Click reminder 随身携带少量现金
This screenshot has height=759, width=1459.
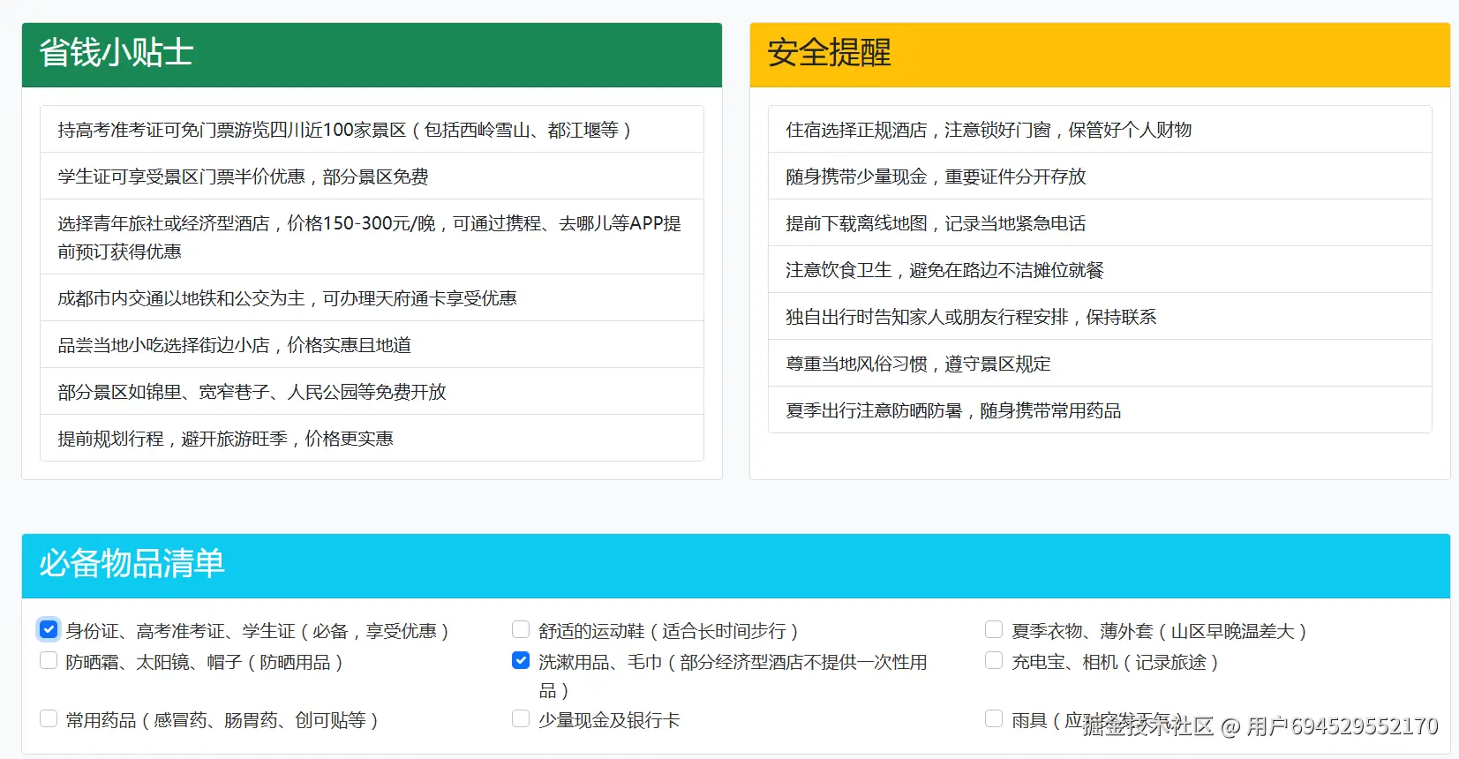click(1100, 177)
